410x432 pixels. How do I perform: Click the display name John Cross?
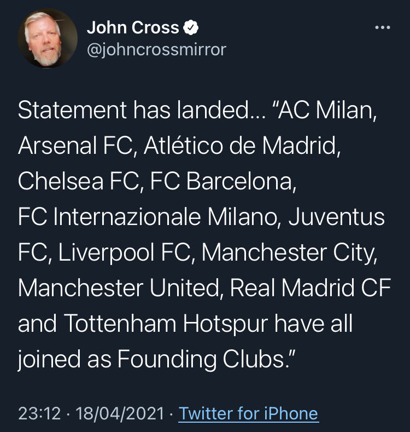pyautogui.click(x=133, y=27)
